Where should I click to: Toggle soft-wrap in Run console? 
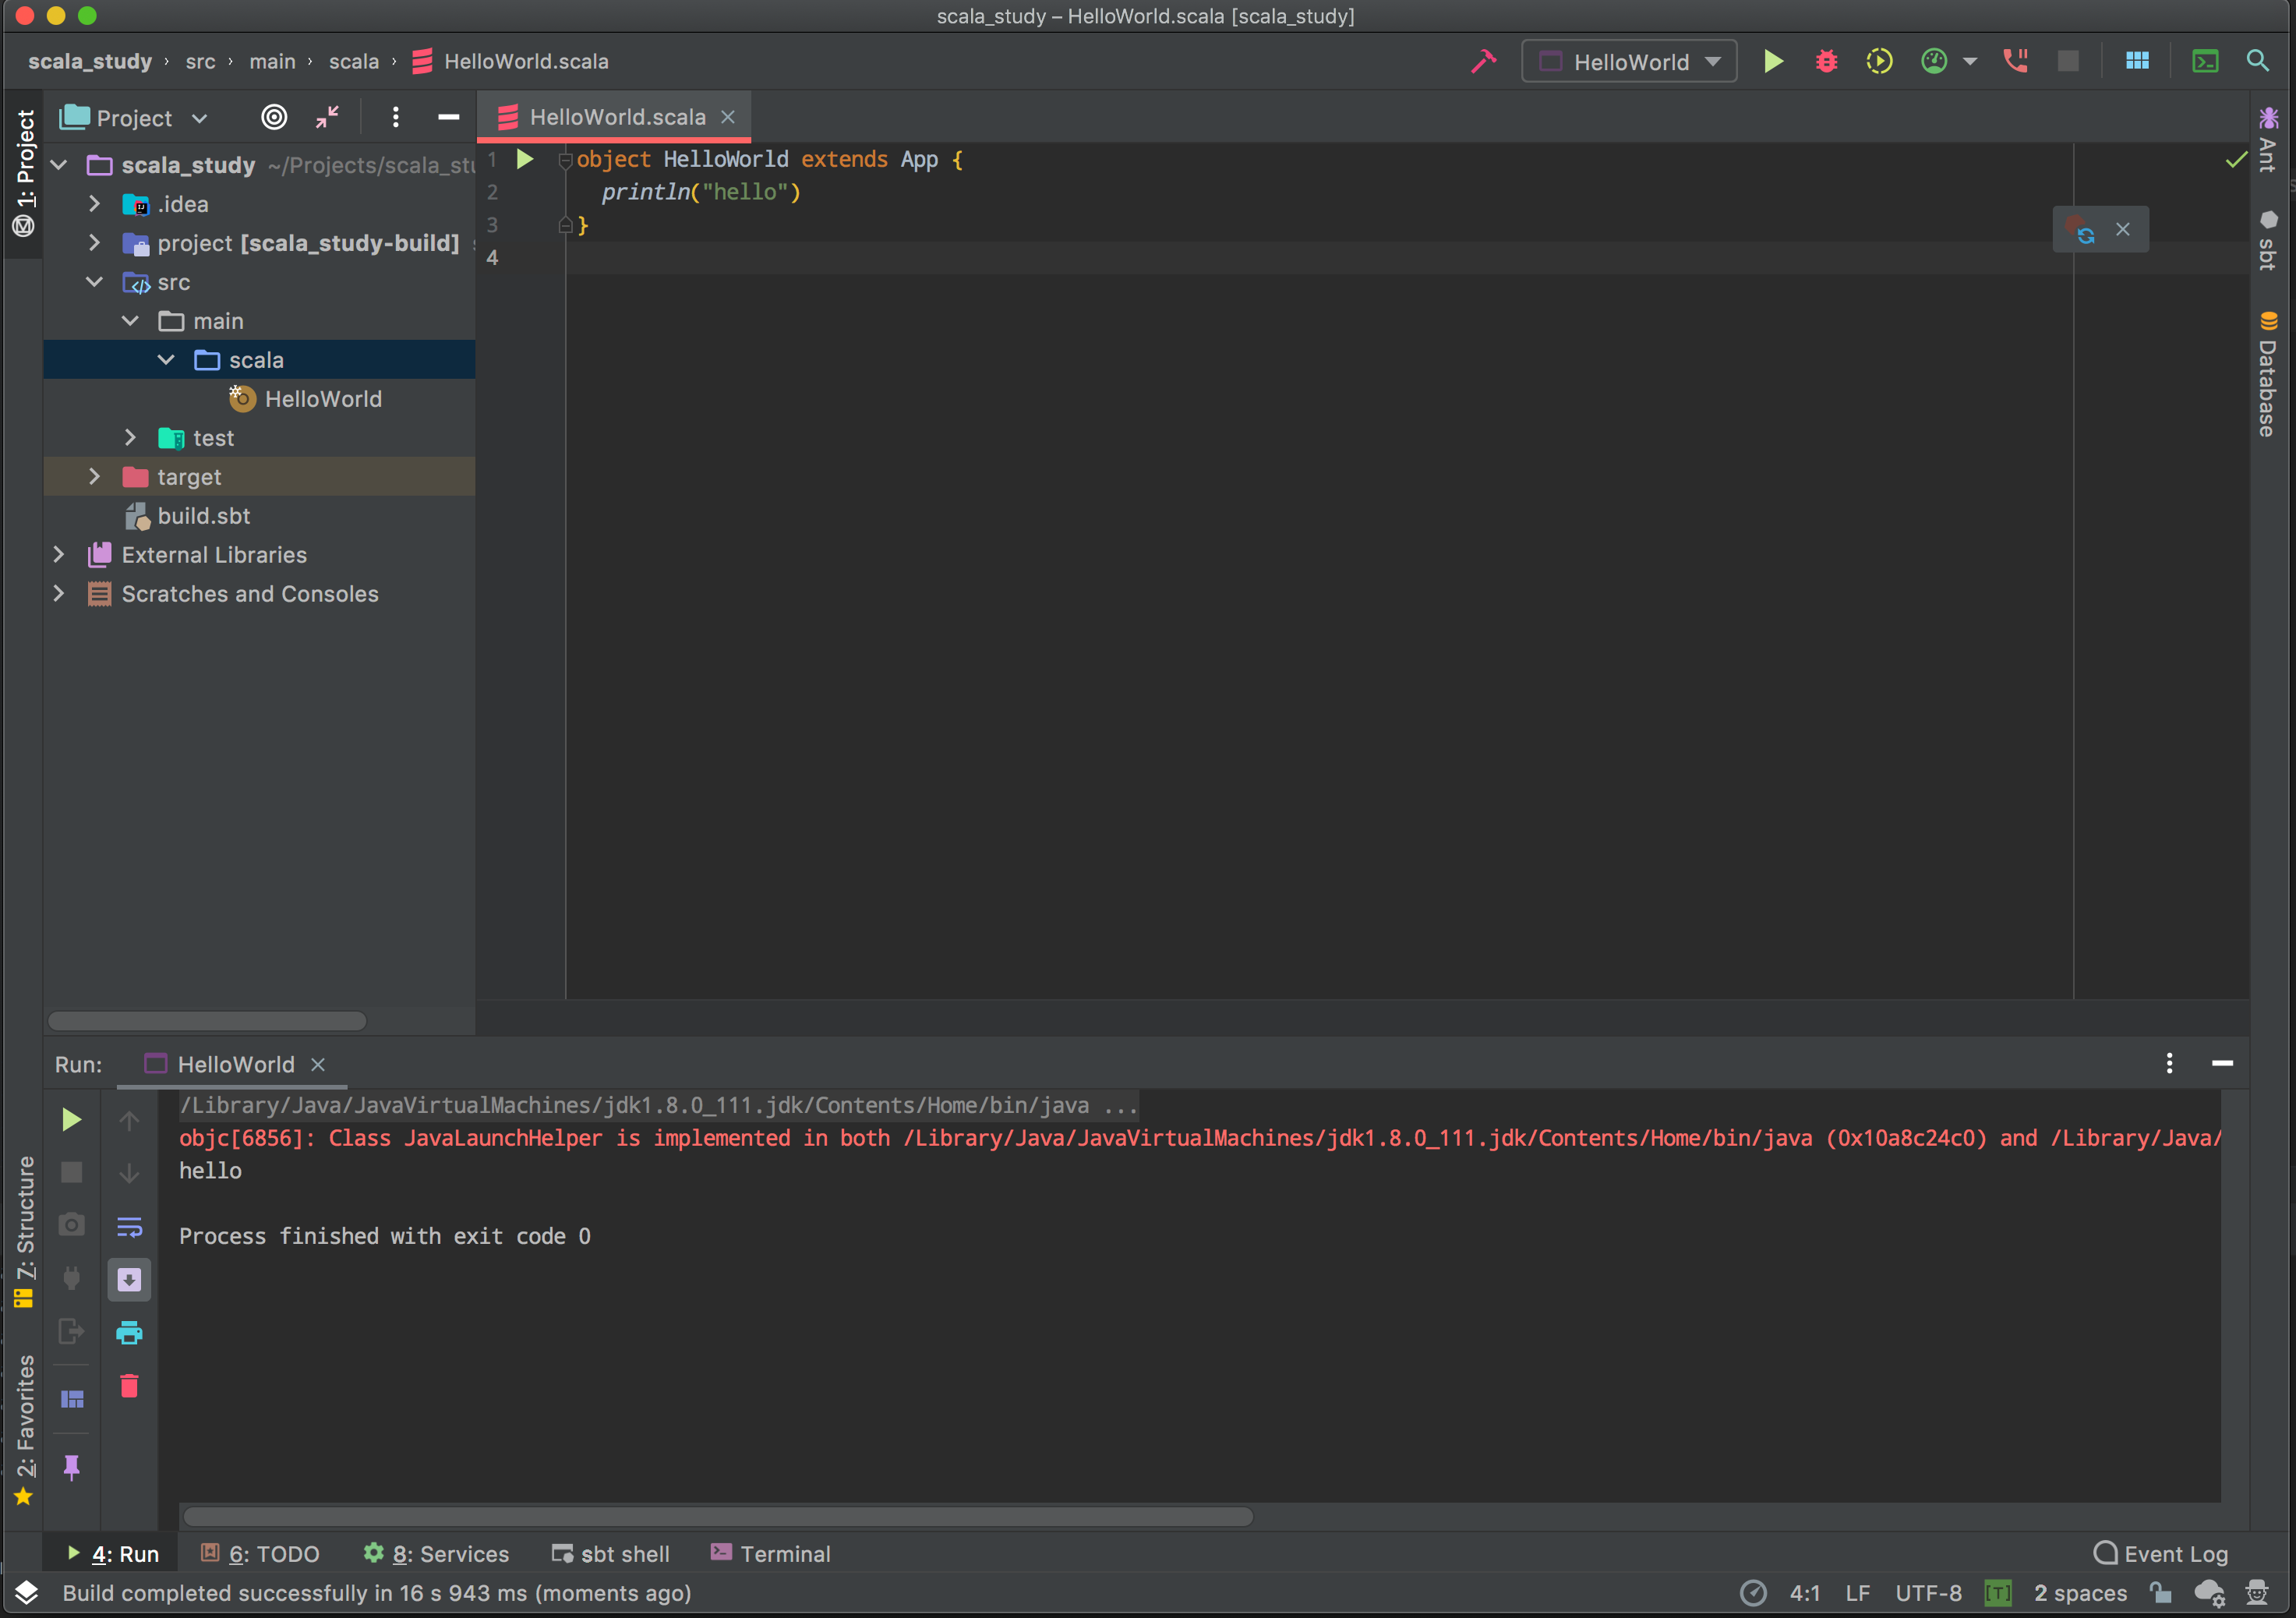(129, 1227)
